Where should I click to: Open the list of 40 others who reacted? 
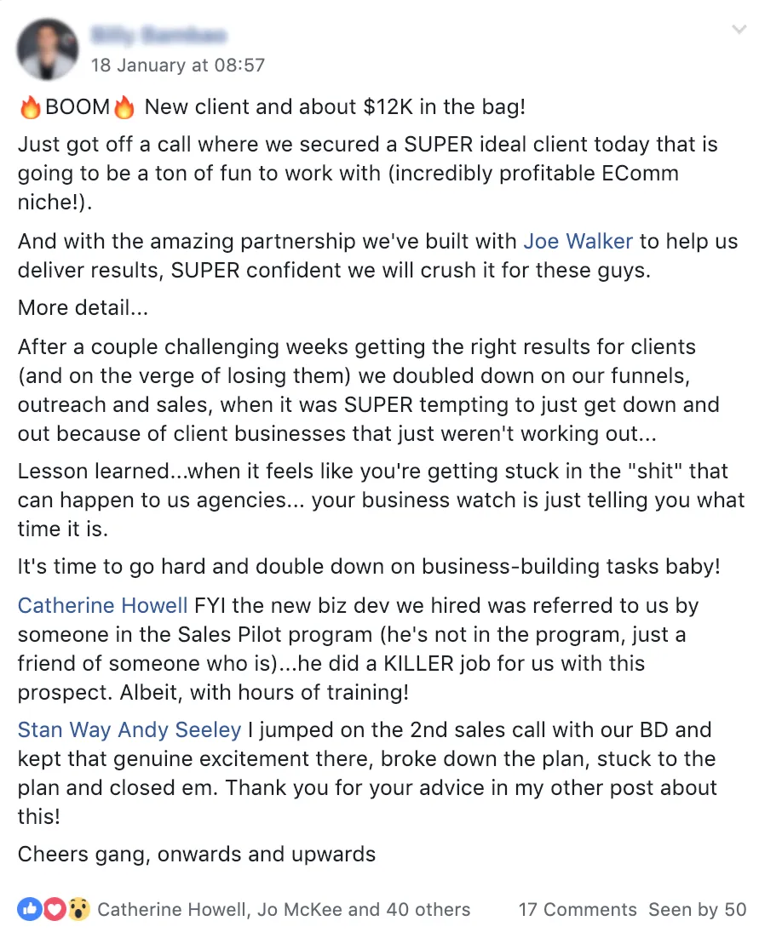pos(428,909)
